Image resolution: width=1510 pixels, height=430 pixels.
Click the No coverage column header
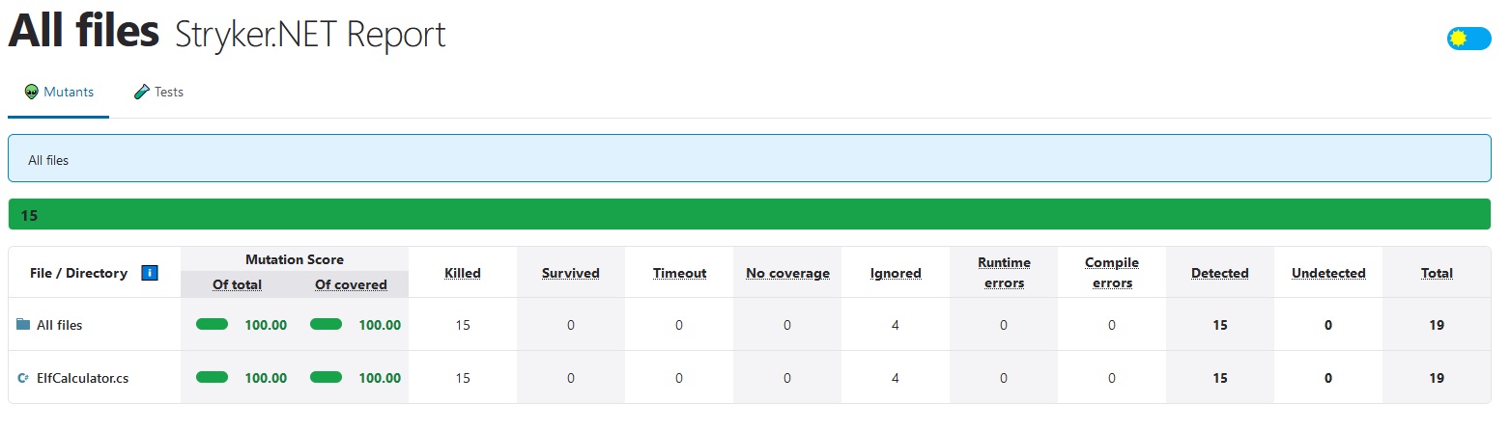[787, 273]
